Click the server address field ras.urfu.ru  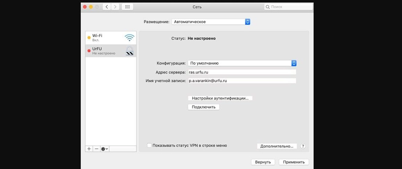(x=242, y=72)
